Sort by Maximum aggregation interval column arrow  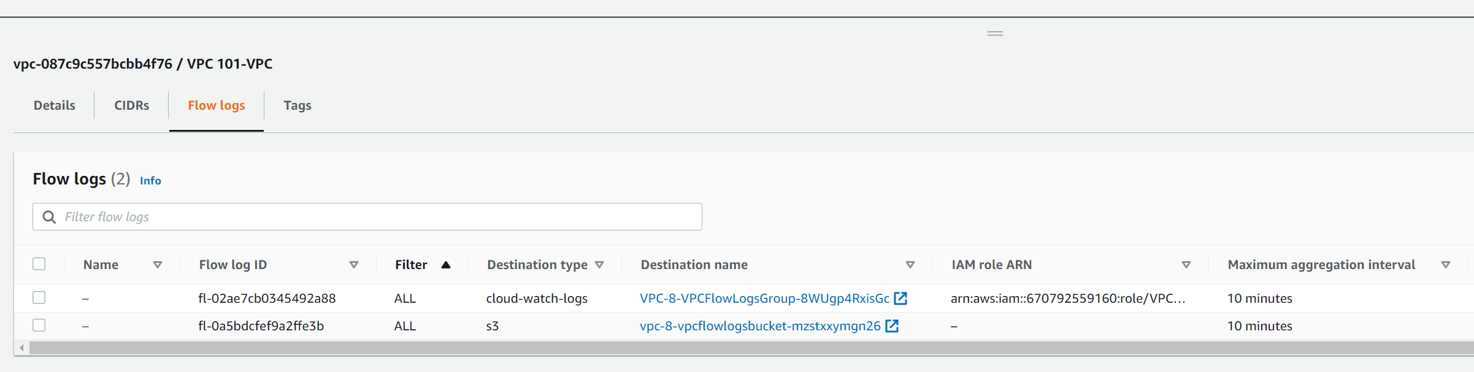[1446, 265]
